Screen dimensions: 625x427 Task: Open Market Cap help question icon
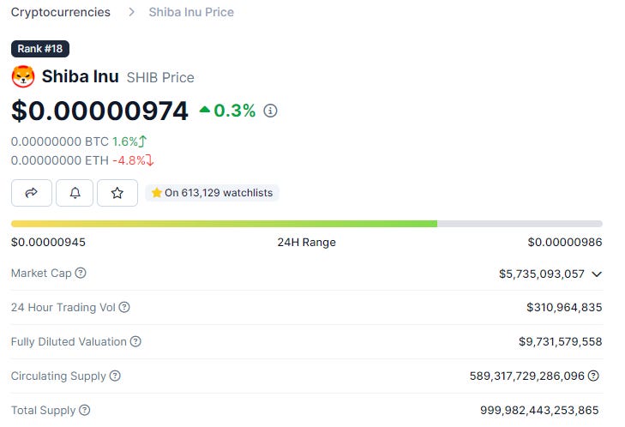click(81, 273)
